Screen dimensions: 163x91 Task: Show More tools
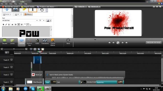(68, 41)
